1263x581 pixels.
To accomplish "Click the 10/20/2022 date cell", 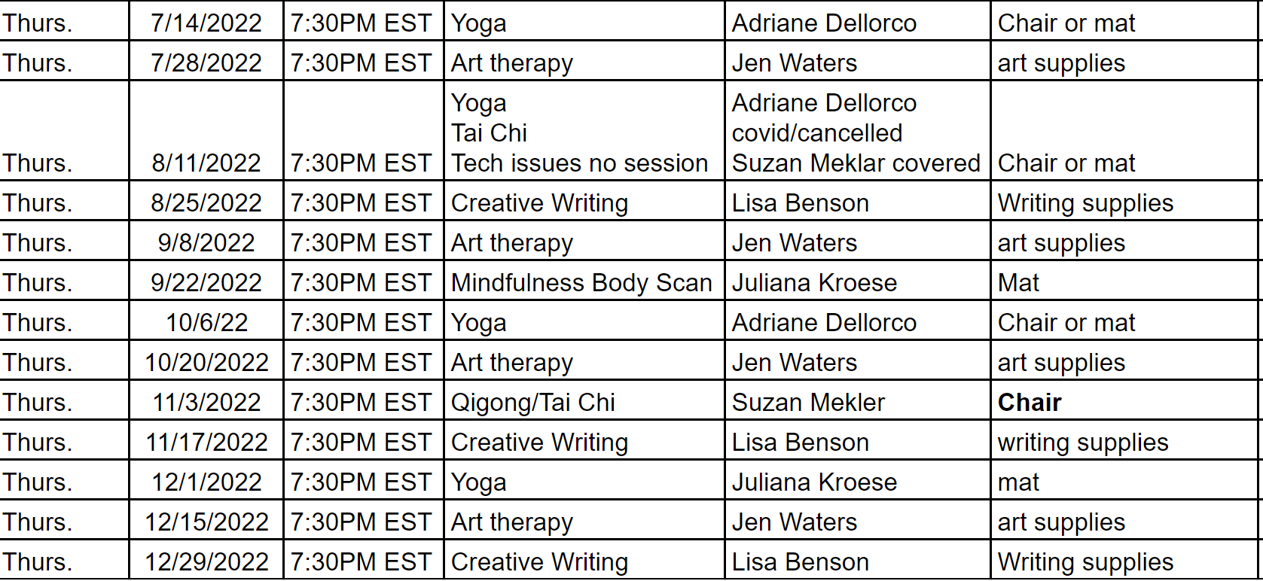I will coord(206,362).
